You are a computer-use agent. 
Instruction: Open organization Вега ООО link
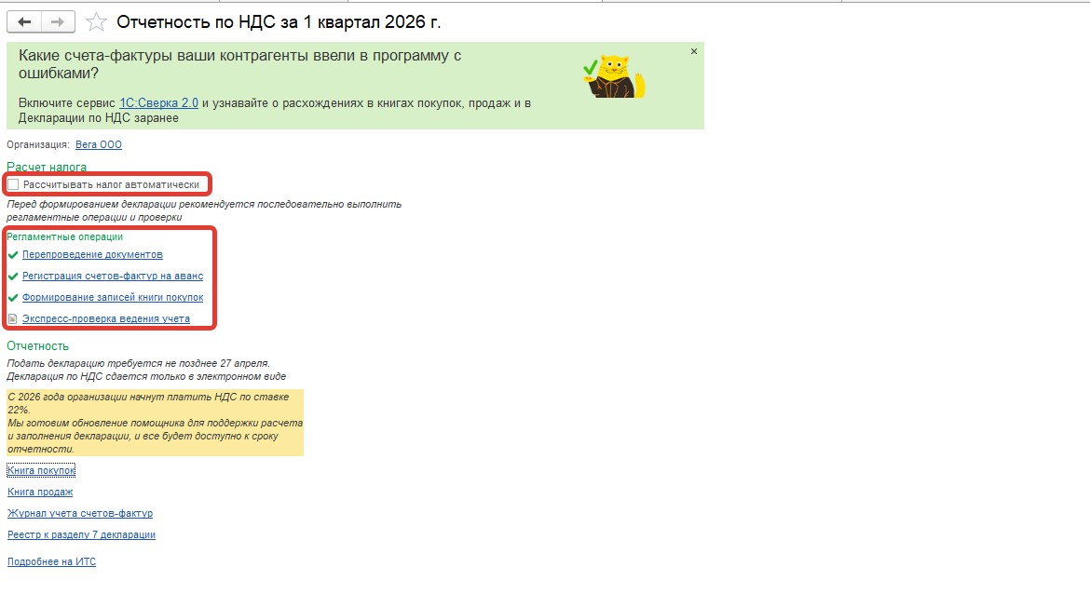click(98, 145)
